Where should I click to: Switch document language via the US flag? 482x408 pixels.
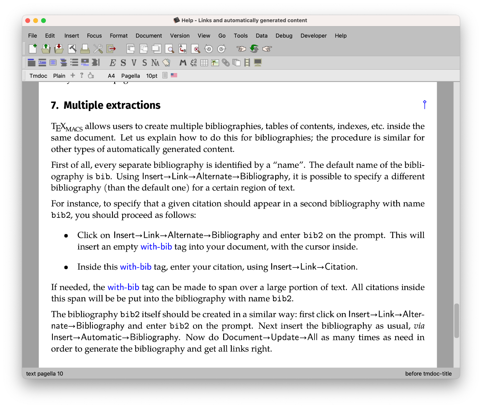click(174, 75)
